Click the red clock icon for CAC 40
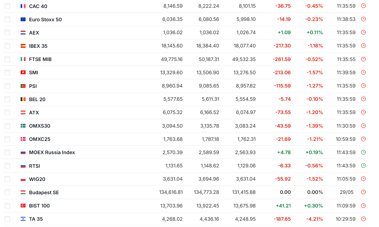The height and width of the screenshot is (227, 379). (x=363, y=6)
